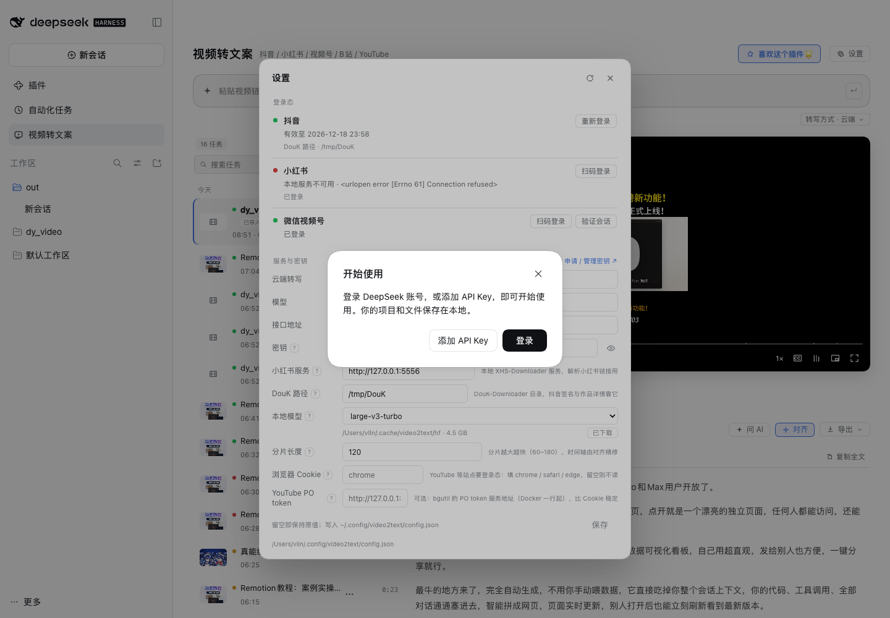Click 扫码登录 for 微信视频号
This screenshot has width=890, height=618.
click(x=551, y=221)
